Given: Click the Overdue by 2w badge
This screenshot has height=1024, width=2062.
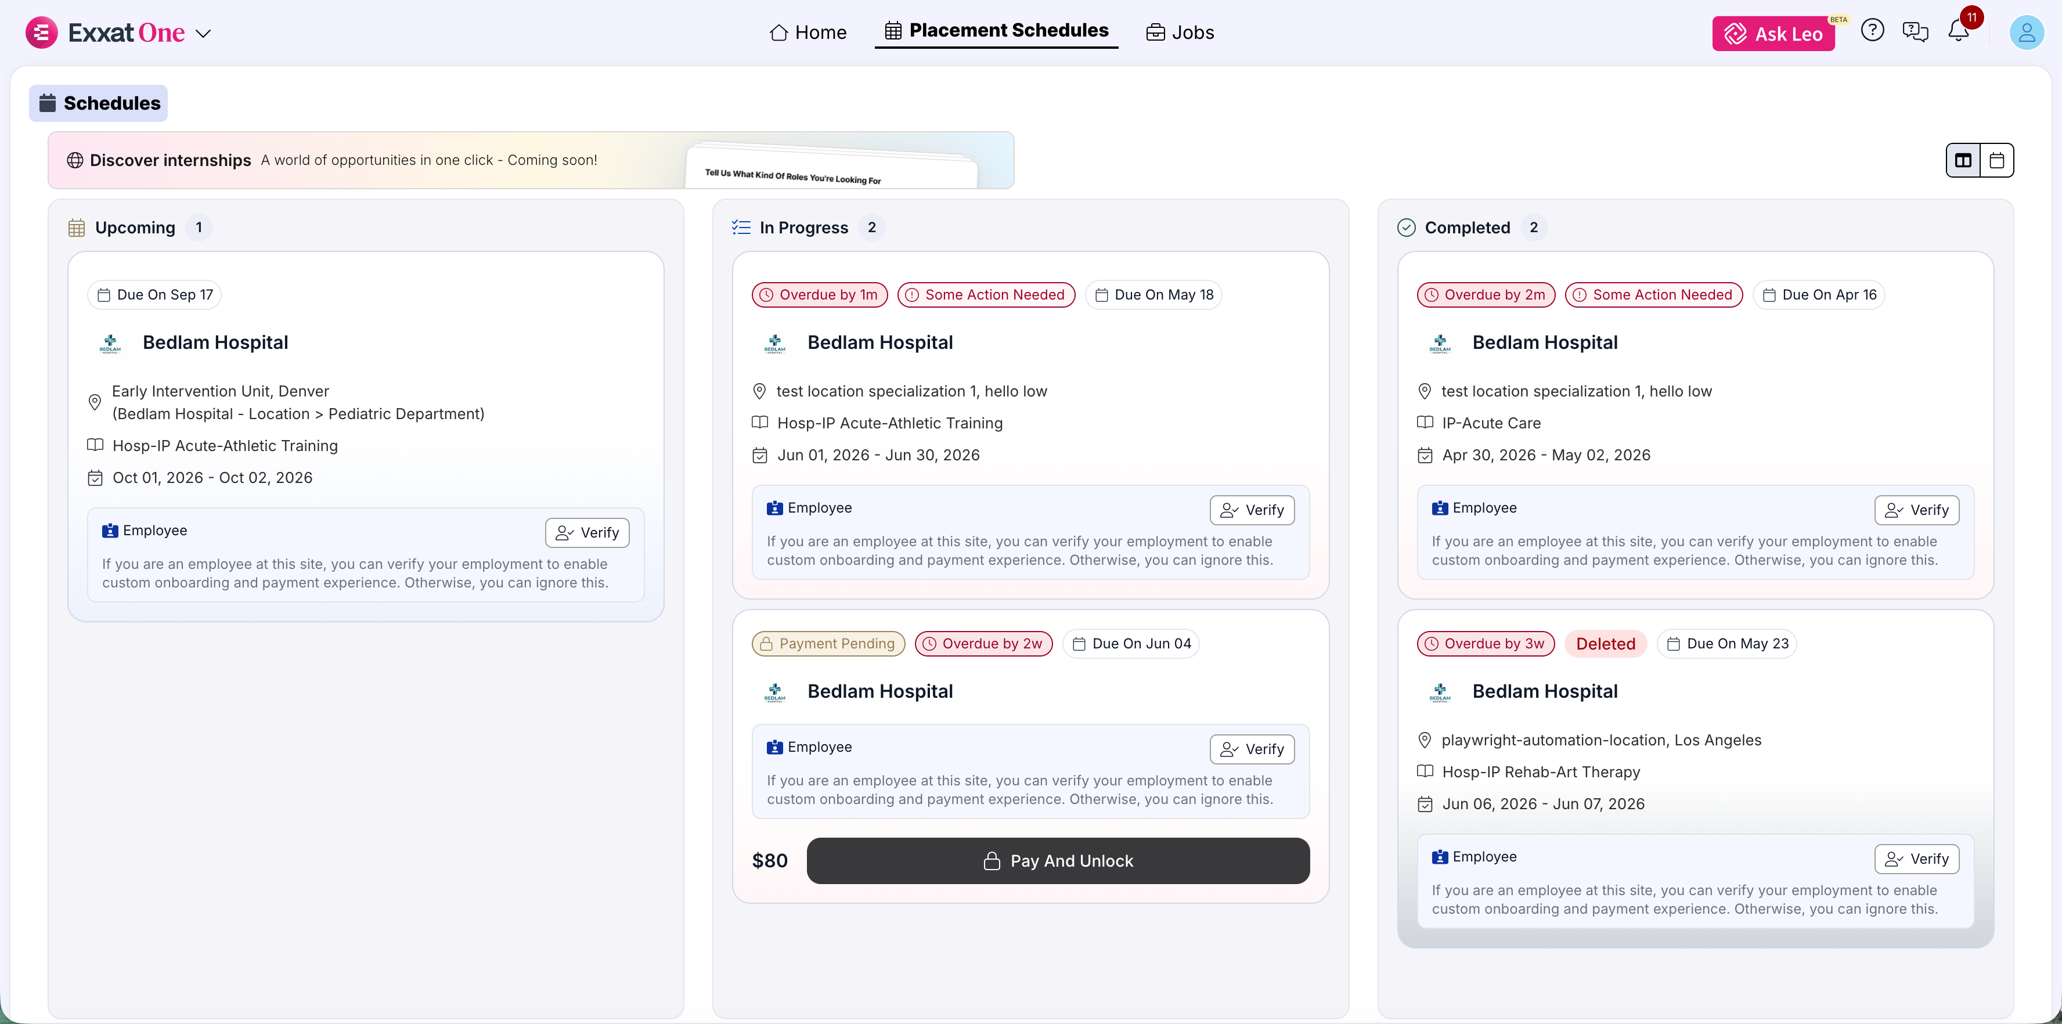Looking at the screenshot, I should pos(984,644).
